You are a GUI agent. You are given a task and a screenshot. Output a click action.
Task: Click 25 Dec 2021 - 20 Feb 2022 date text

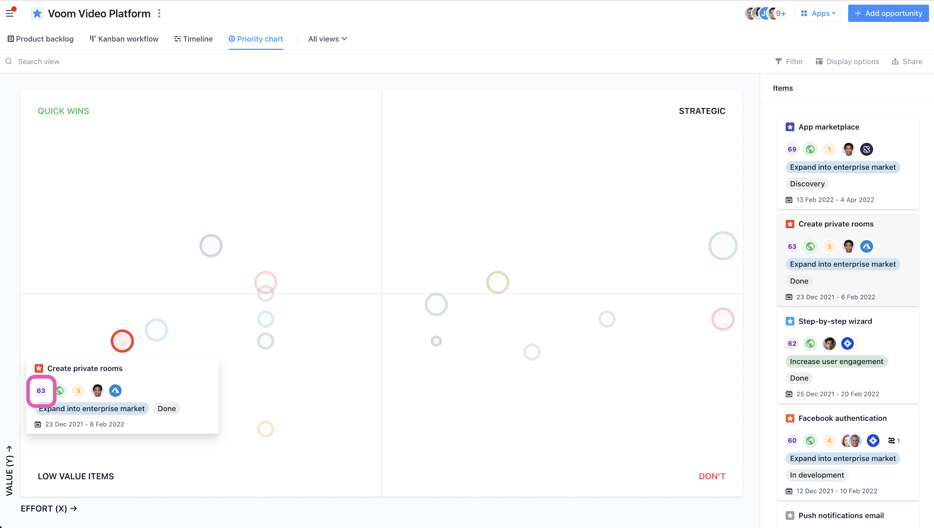[x=838, y=394]
